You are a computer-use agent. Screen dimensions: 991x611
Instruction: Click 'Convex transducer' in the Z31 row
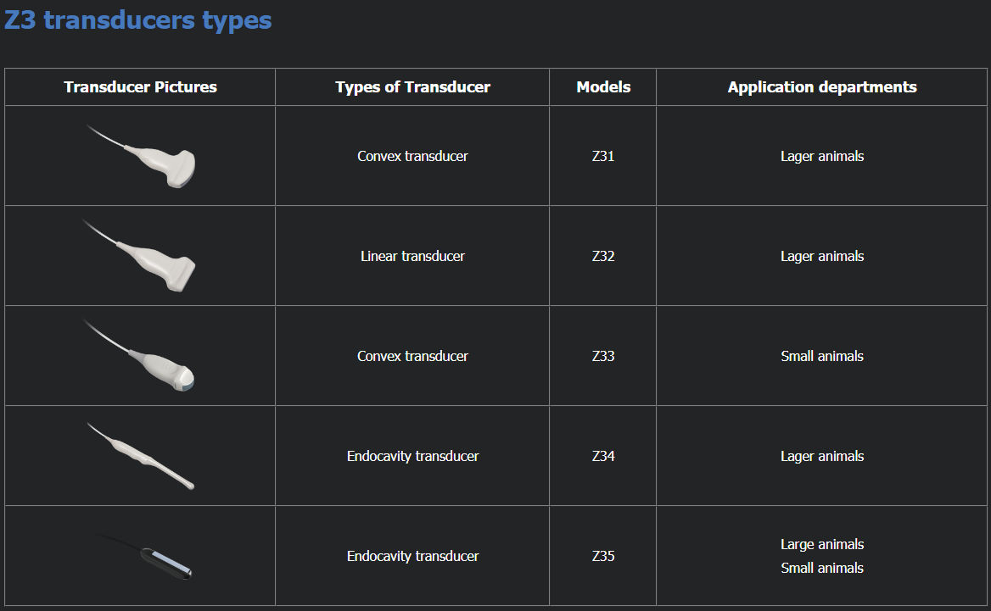coord(412,157)
